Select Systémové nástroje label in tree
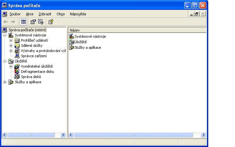This screenshot has width=235, height=147. [x=30, y=35]
